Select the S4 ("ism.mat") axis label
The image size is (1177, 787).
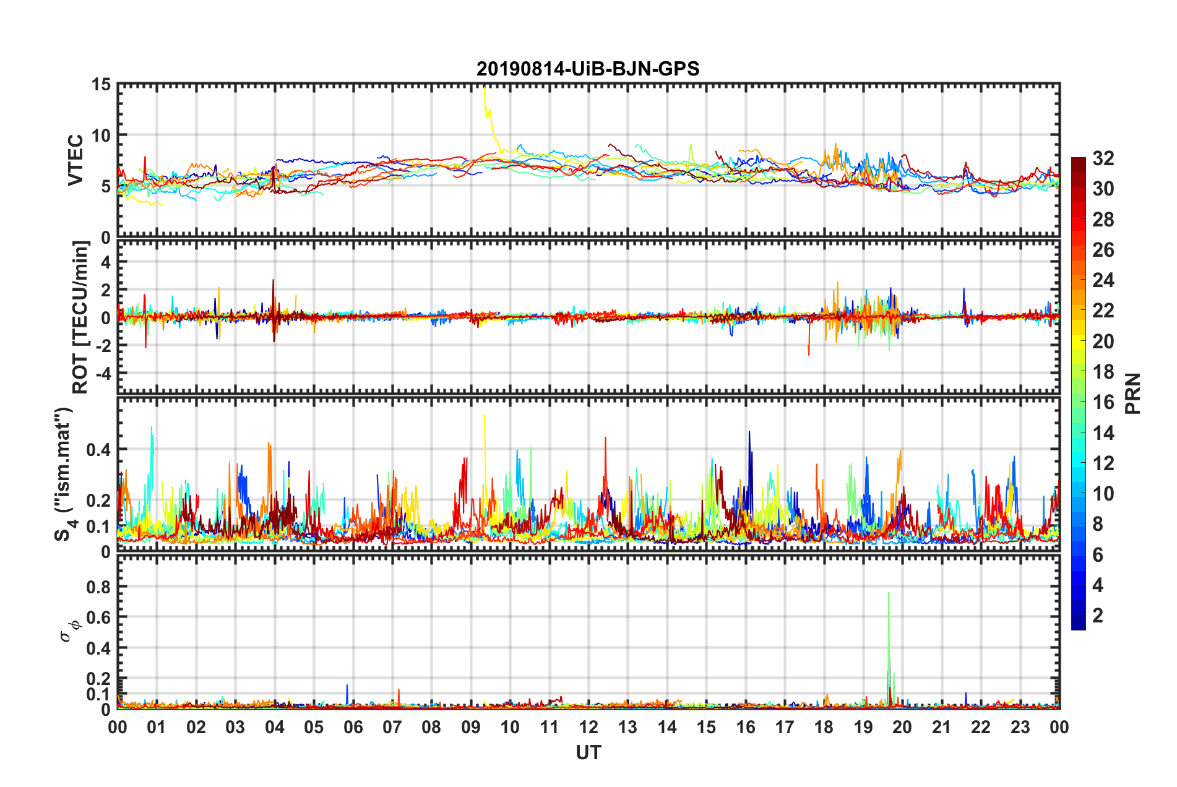tap(64, 474)
